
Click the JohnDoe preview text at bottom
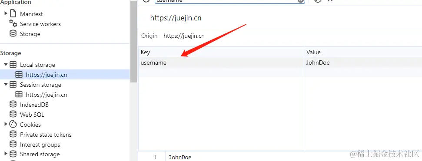[x=180, y=157]
